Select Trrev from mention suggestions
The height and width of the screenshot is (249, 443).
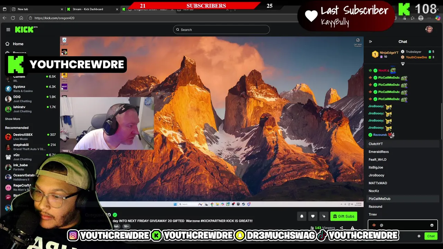403,214
